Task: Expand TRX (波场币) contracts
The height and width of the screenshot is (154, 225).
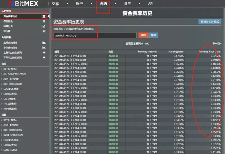Action: [10, 104]
